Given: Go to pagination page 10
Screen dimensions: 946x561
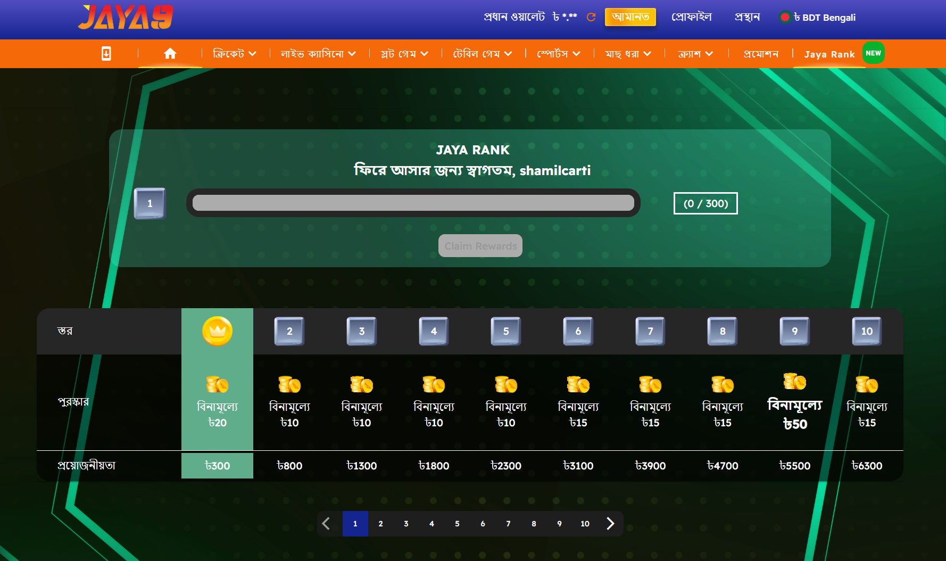Looking at the screenshot, I should (x=585, y=524).
